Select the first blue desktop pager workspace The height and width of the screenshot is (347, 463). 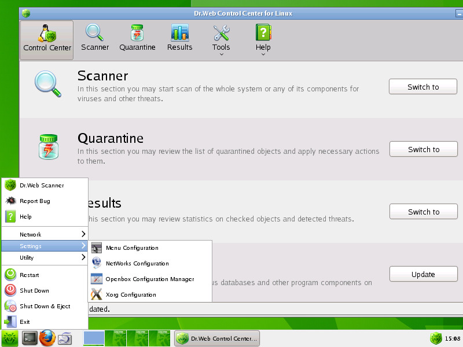pos(94,338)
